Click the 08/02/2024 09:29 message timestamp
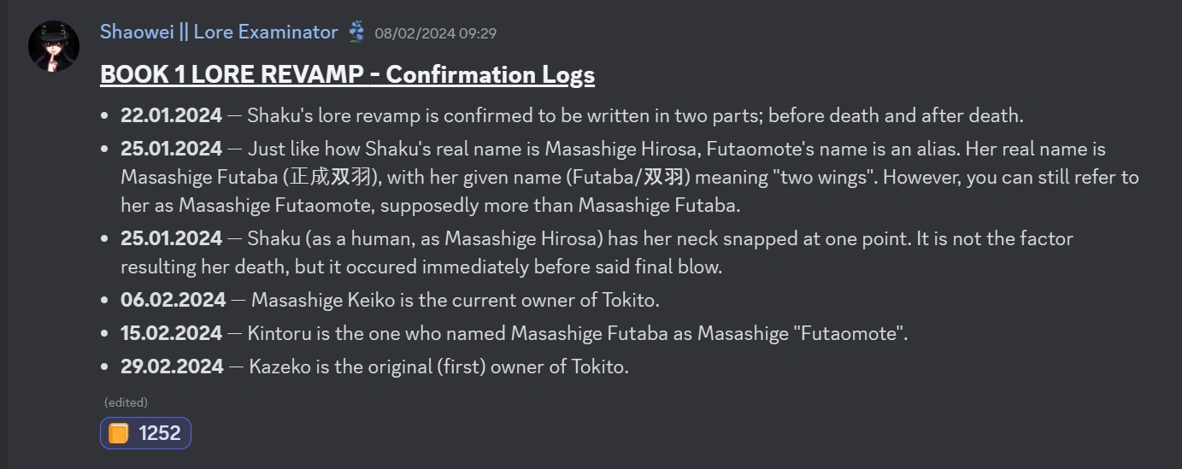Image resolution: width=1182 pixels, height=469 pixels. coord(435,33)
